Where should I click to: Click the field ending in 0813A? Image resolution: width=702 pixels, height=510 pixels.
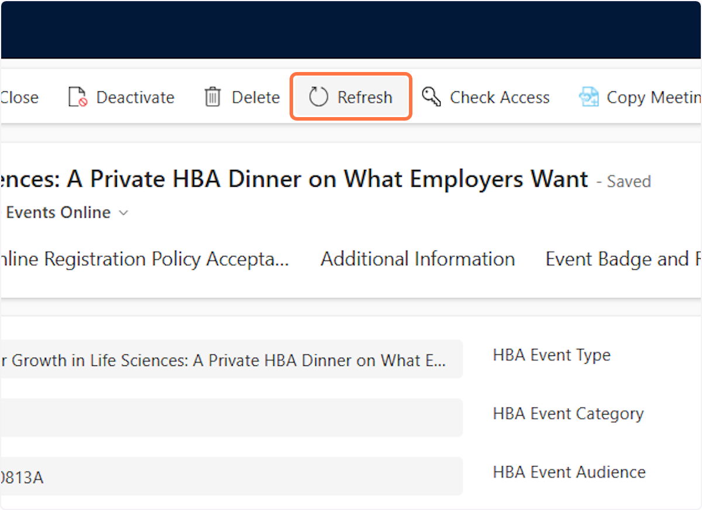228,477
